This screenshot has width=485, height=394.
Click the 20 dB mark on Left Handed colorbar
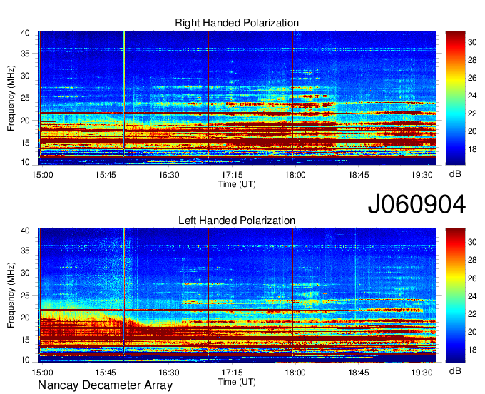pyautogui.click(x=472, y=332)
